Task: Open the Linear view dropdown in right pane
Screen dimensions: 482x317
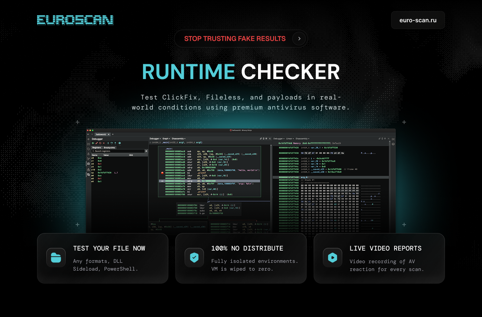Action: click(290, 139)
